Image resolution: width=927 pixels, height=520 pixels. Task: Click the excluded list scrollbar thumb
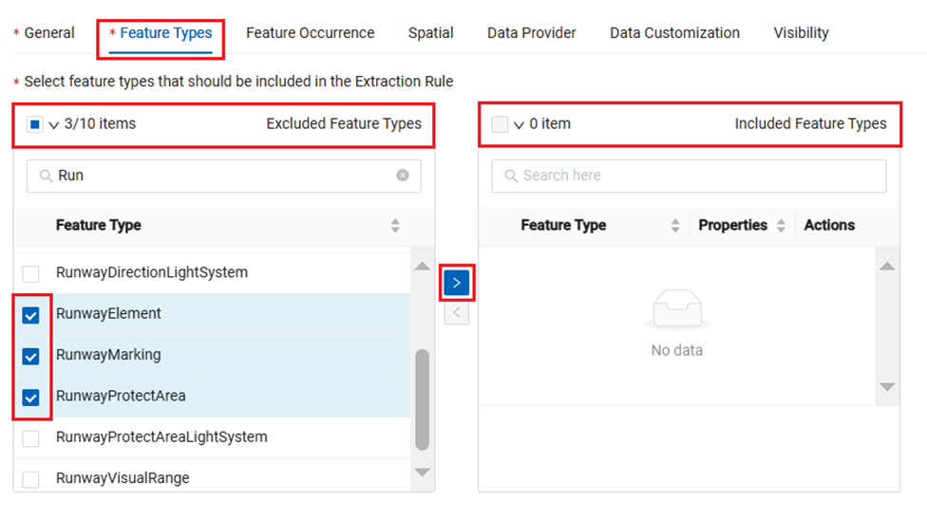(x=422, y=399)
